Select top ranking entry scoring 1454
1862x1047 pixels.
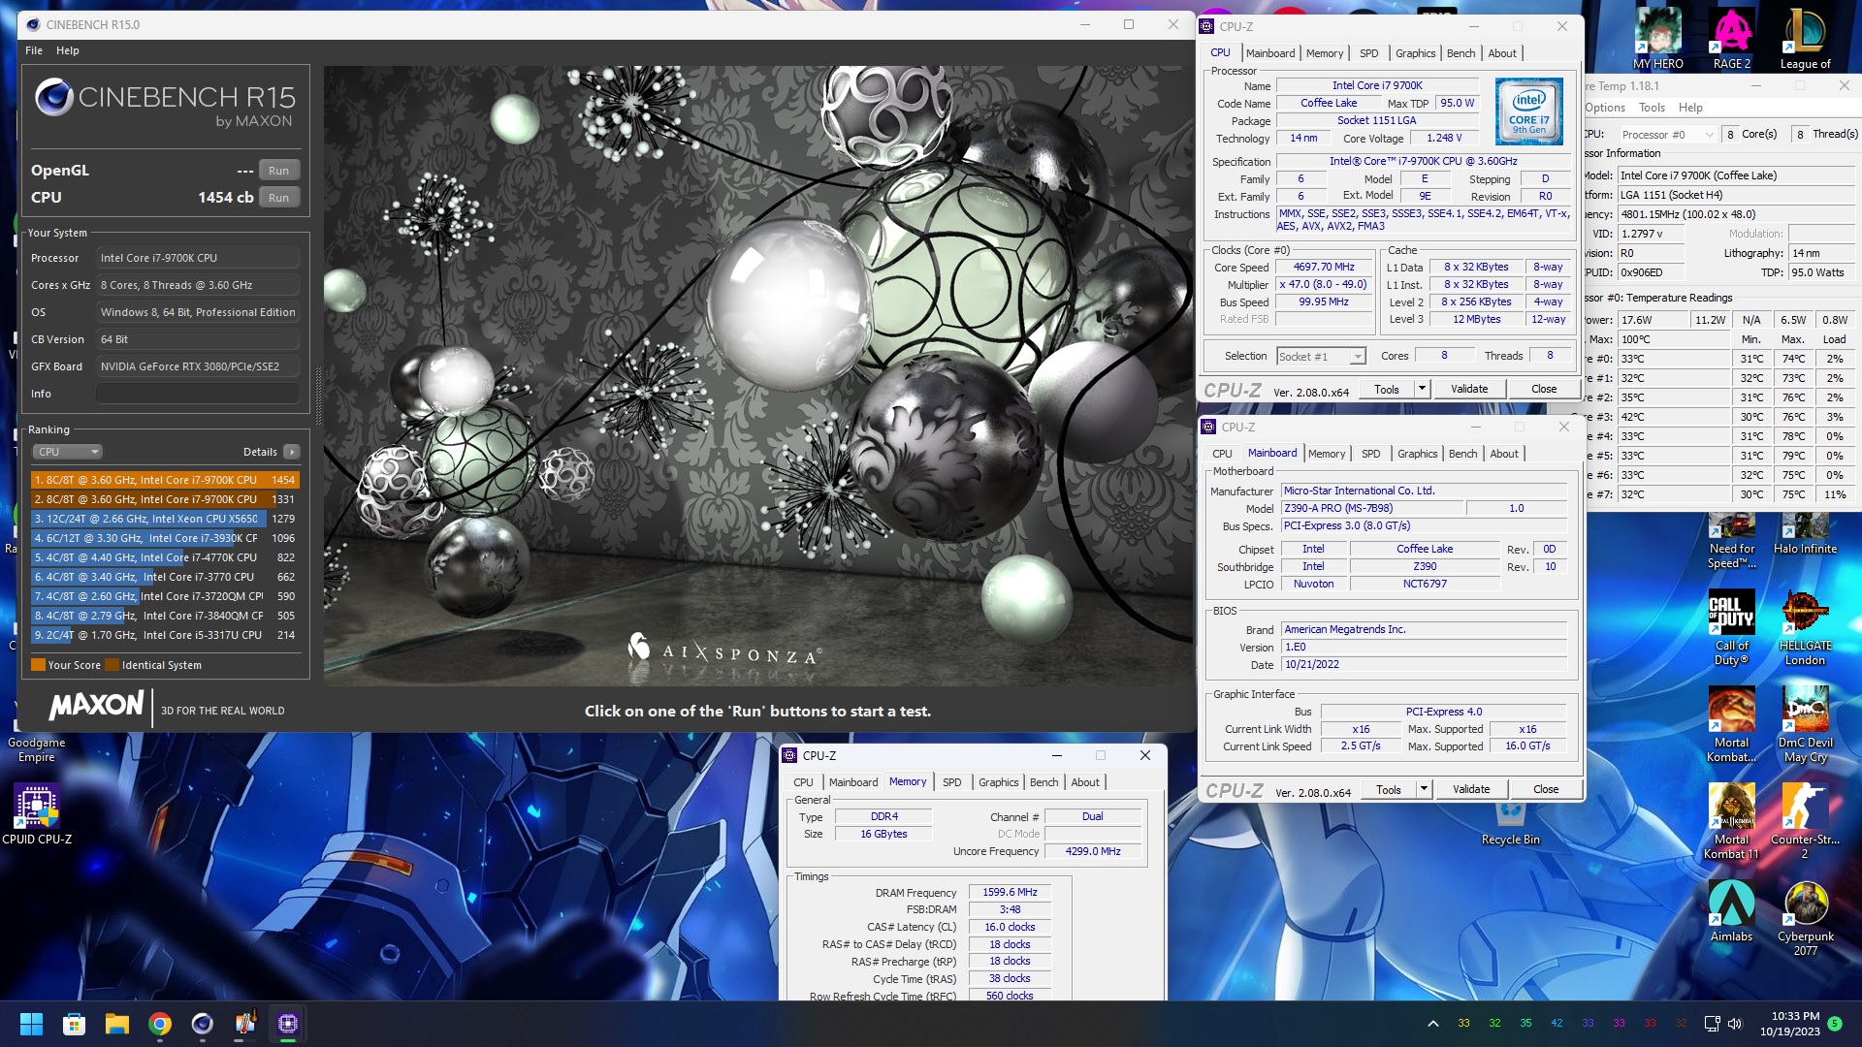pyautogui.click(x=165, y=480)
